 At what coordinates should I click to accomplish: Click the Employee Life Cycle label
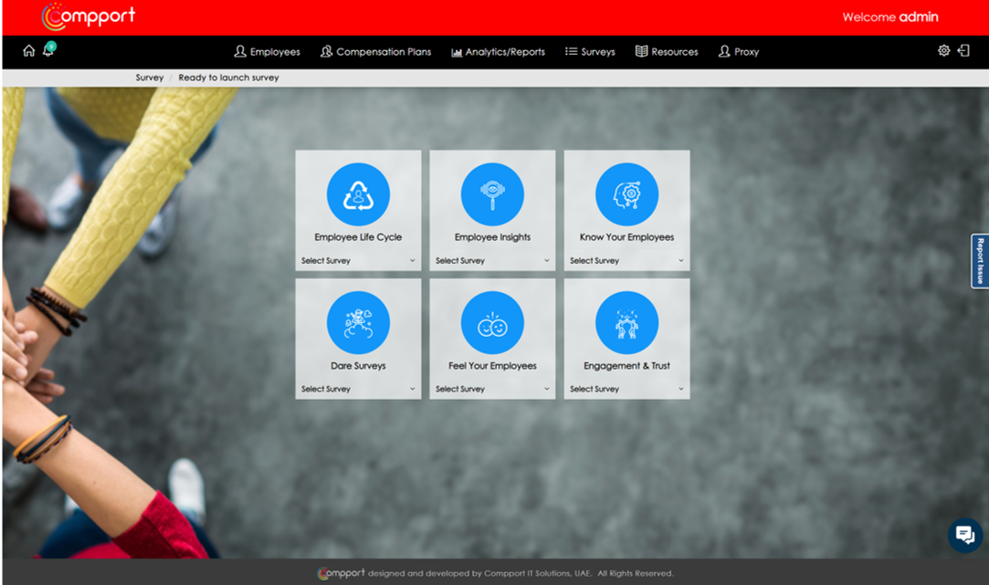click(358, 237)
